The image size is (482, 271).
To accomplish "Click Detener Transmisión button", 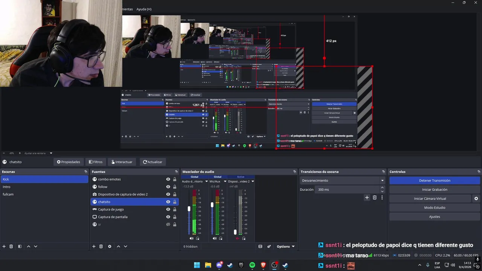I will (435, 181).
